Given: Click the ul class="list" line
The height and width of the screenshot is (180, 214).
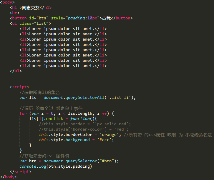Looking at the screenshot, I should 30,24.
